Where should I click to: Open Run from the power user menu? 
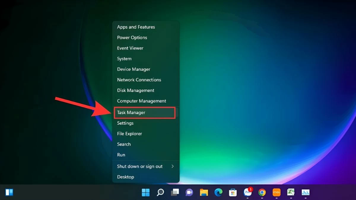pos(121,155)
